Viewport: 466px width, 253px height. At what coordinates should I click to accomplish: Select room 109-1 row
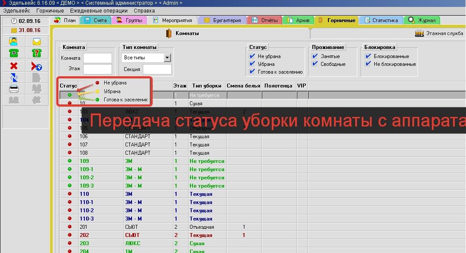[262, 169]
